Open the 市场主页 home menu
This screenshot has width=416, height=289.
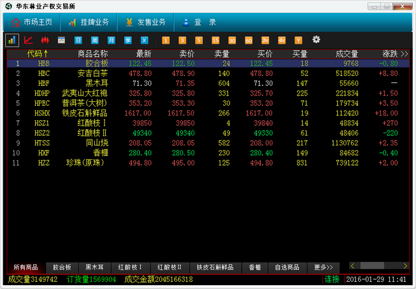pos(32,22)
